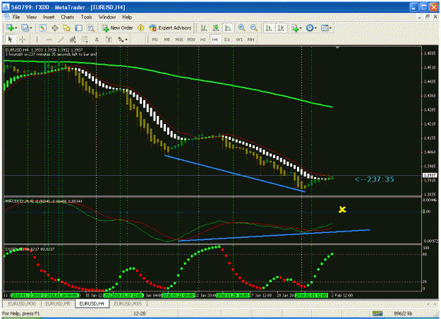
Task: Select the vertical line drawing tool
Action: click(37, 40)
